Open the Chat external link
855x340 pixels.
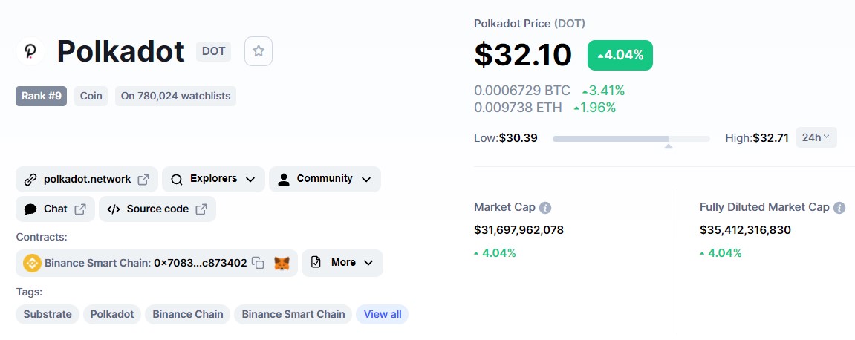(x=55, y=209)
